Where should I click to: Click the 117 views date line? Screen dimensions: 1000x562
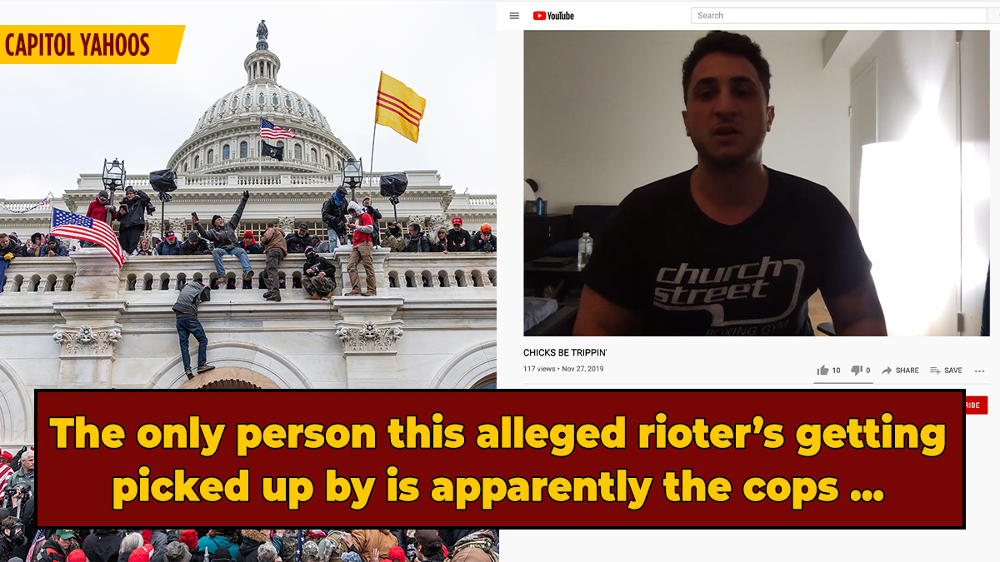pos(563,369)
